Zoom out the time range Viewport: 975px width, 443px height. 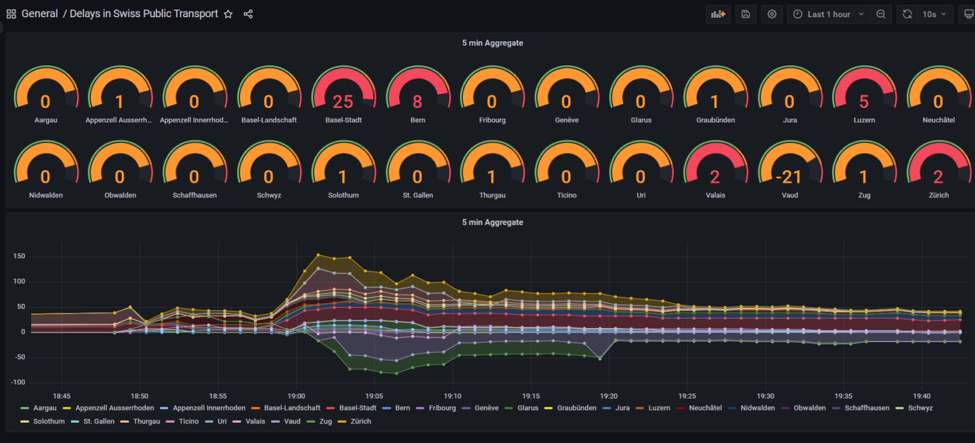tap(881, 13)
